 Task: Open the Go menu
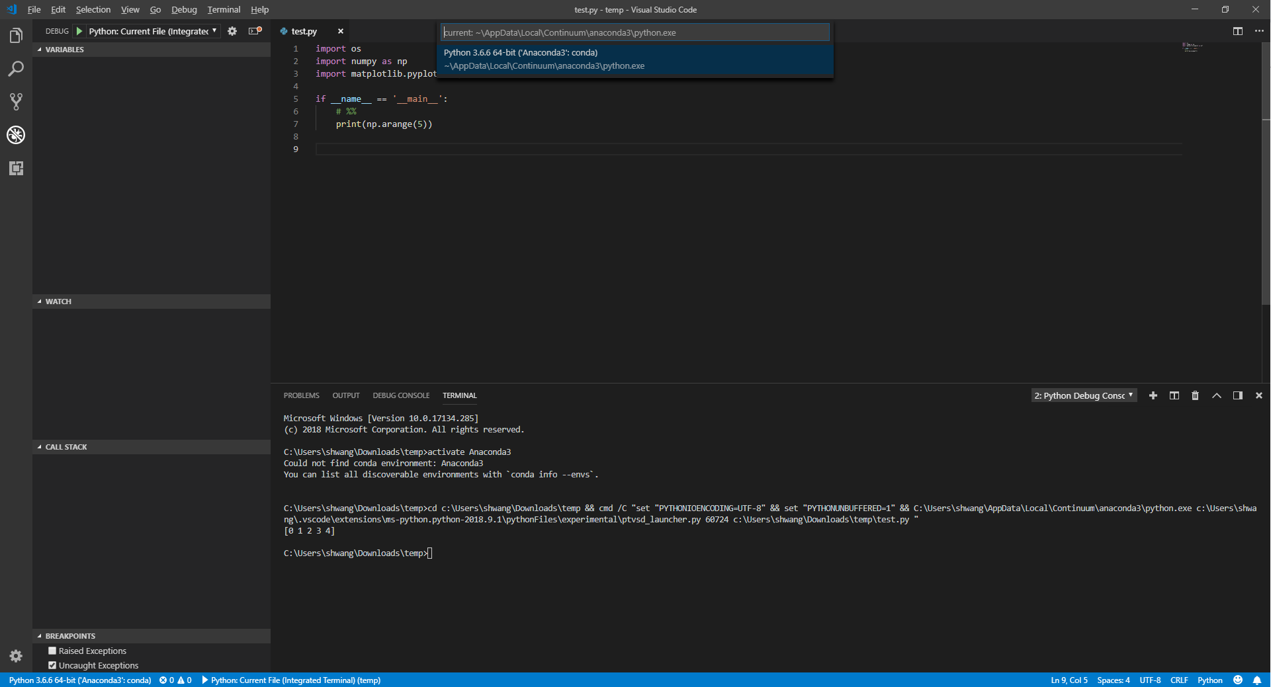(155, 9)
